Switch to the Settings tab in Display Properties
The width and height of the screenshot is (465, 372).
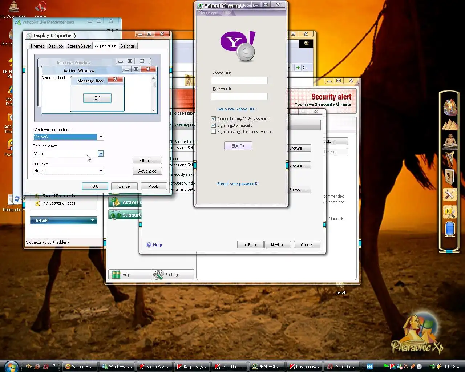pyautogui.click(x=128, y=46)
